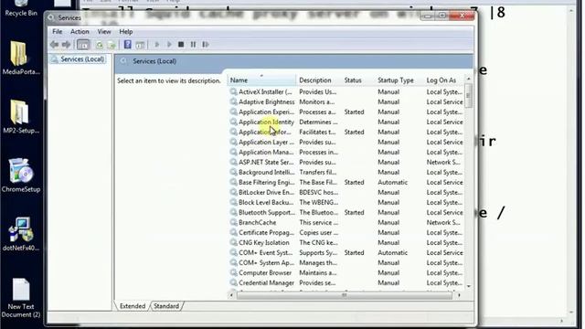Open the File menu
Screen dimensions: 585x329
pos(57,32)
